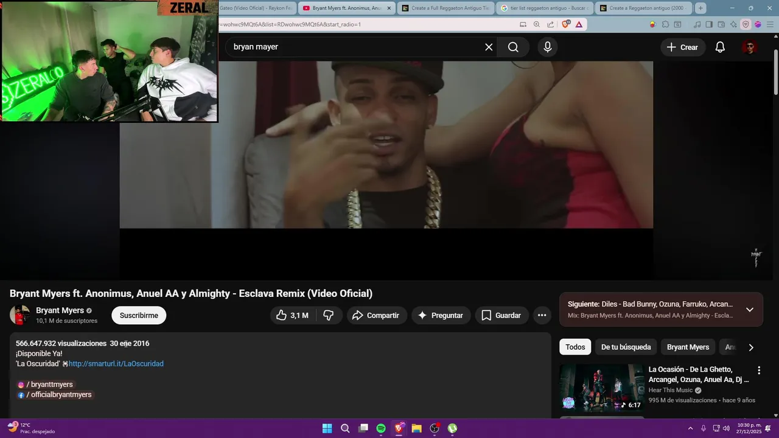Toggle the browser sidebar panel icon
The width and height of the screenshot is (779, 438).
tap(710, 24)
